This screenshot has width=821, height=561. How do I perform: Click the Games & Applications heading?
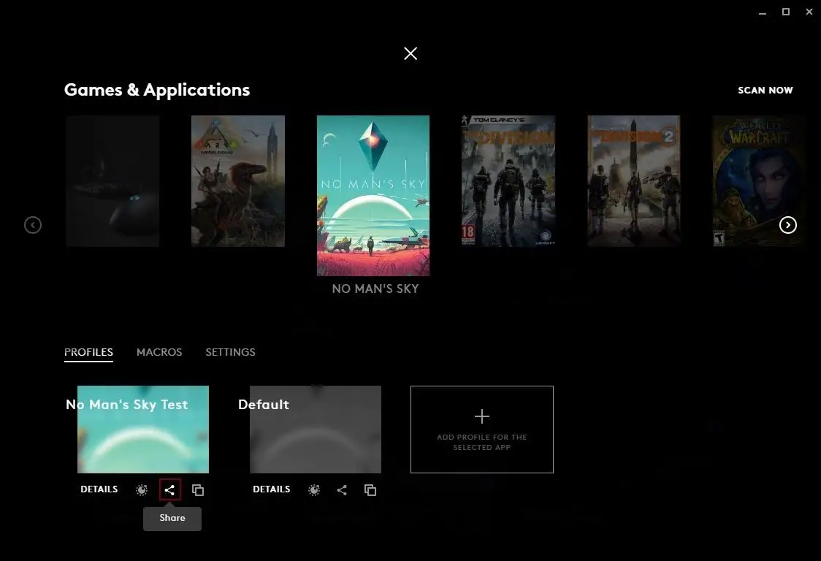coord(157,90)
